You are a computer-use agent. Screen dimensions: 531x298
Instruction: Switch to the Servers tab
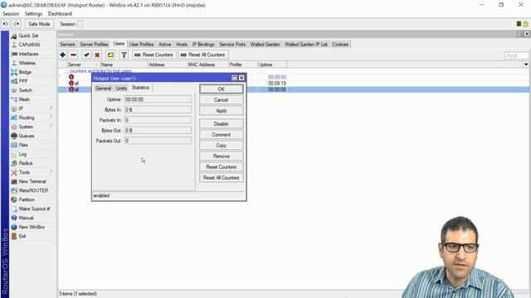click(x=67, y=44)
